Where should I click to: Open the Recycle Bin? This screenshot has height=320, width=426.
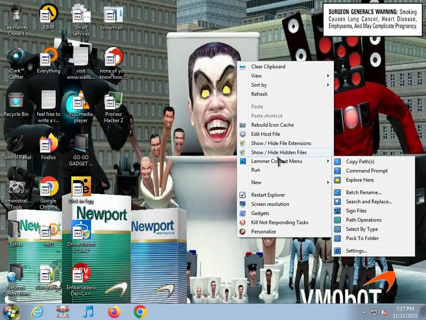coord(16,105)
